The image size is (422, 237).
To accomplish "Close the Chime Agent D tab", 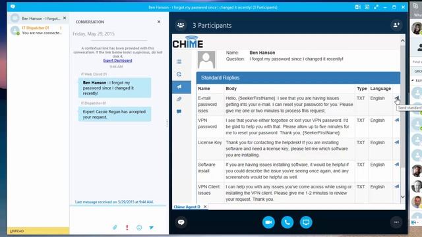I will [205, 207].
